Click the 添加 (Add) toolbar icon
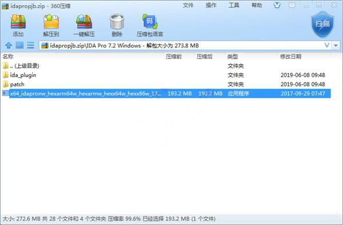This screenshot has height=225, width=343. pyautogui.click(x=18, y=25)
